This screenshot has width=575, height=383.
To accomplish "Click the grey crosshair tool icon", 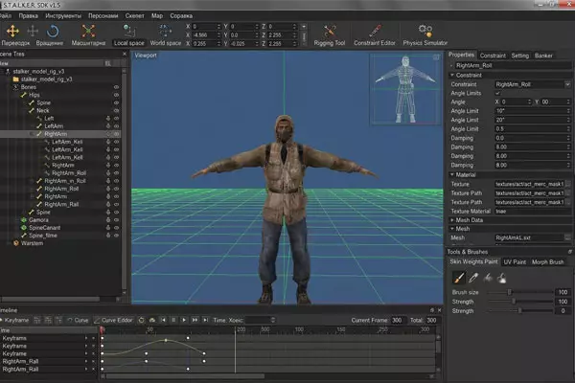I will pyautogui.click(x=33, y=32).
